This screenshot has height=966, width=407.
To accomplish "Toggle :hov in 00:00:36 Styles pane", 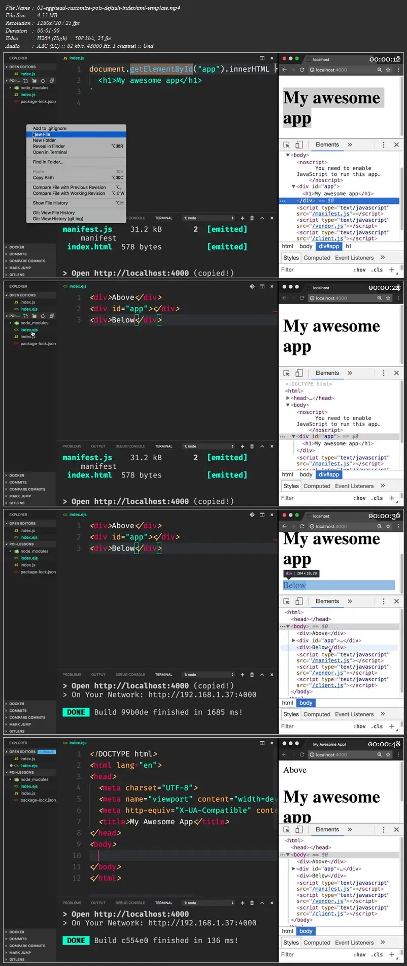I will tap(359, 727).
